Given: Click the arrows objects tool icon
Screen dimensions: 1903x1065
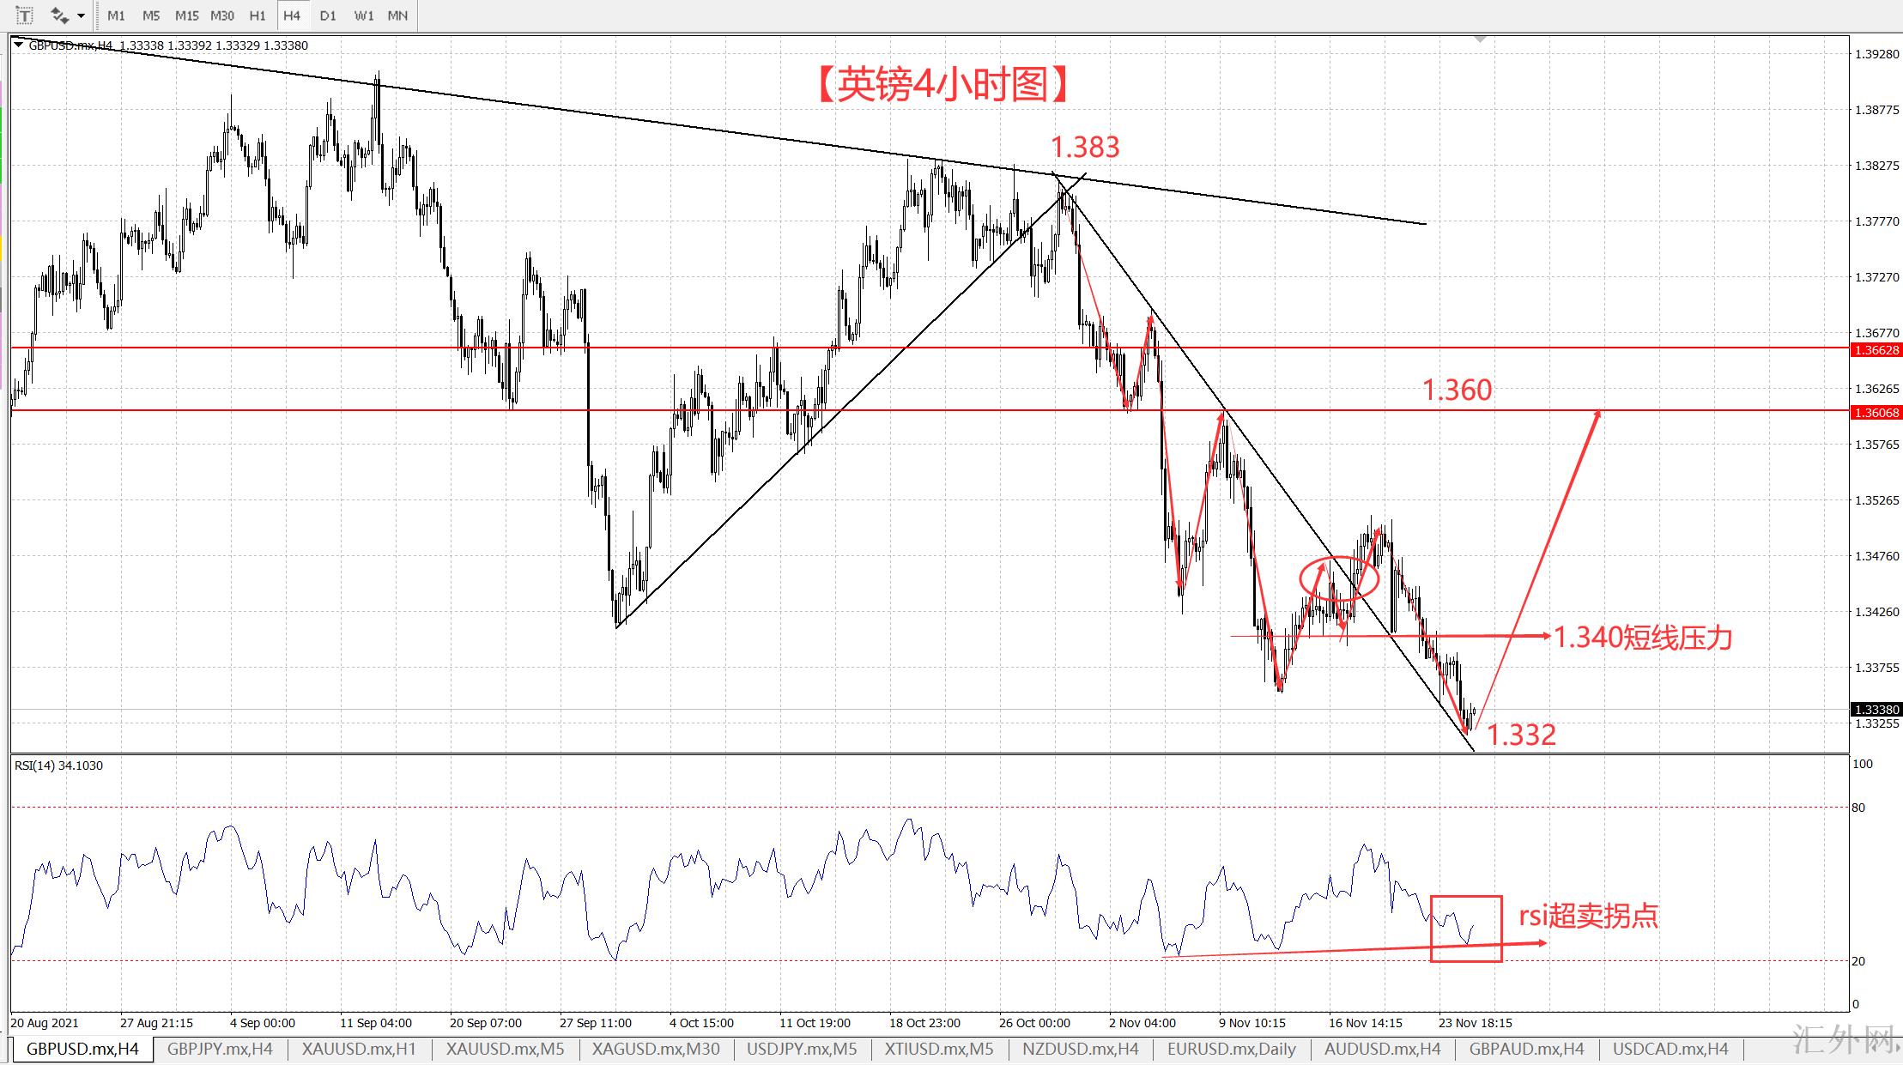Looking at the screenshot, I should point(59,15).
